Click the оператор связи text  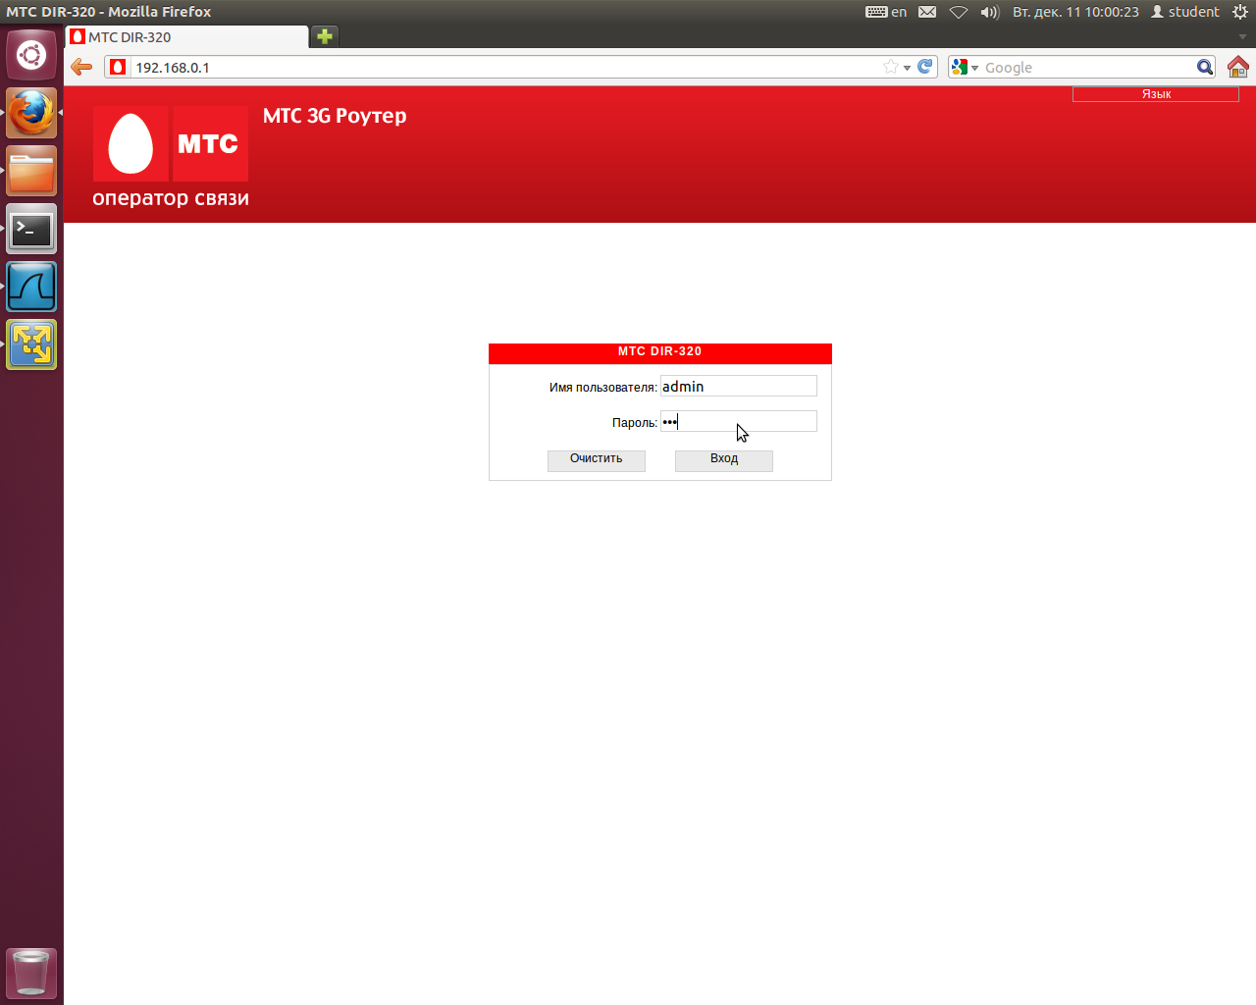tap(171, 198)
